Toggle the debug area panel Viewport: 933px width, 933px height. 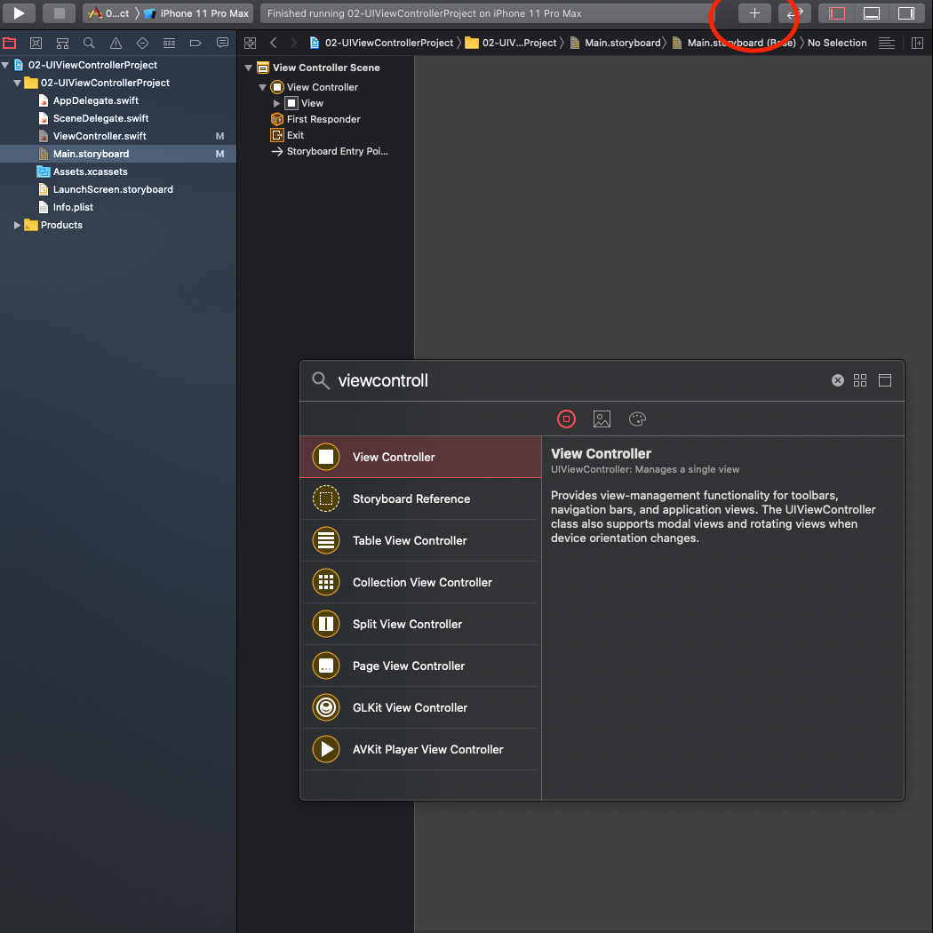(872, 13)
